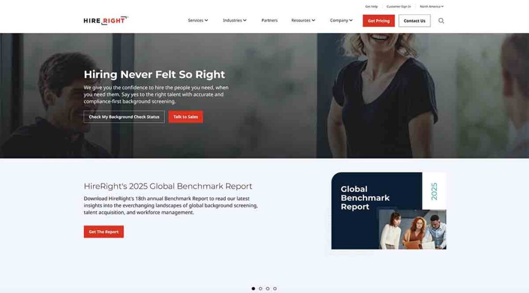Open the Company dropdown menu
This screenshot has height=293, width=529.
pos(341,21)
